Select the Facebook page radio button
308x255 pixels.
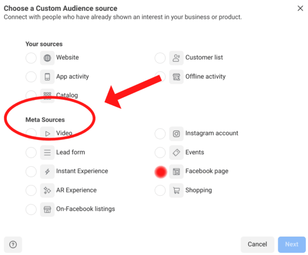pyautogui.click(x=160, y=172)
